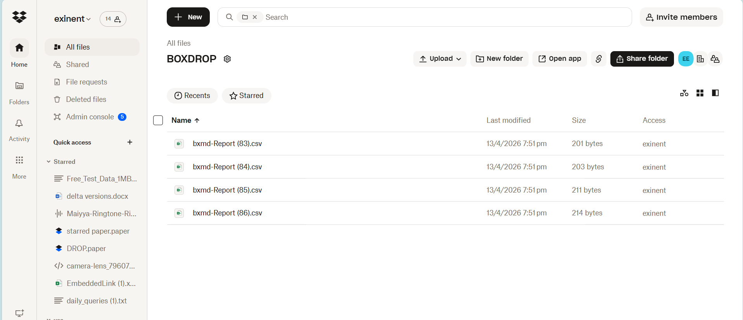
Task: Click the search magnifier icon
Action: (x=229, y=17)
